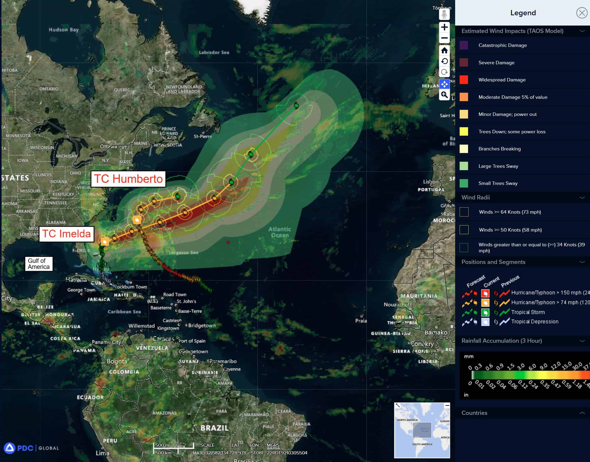The image size is (590, 462).
Task: Zoom out with the minus button
Action: tap(444, 38)
